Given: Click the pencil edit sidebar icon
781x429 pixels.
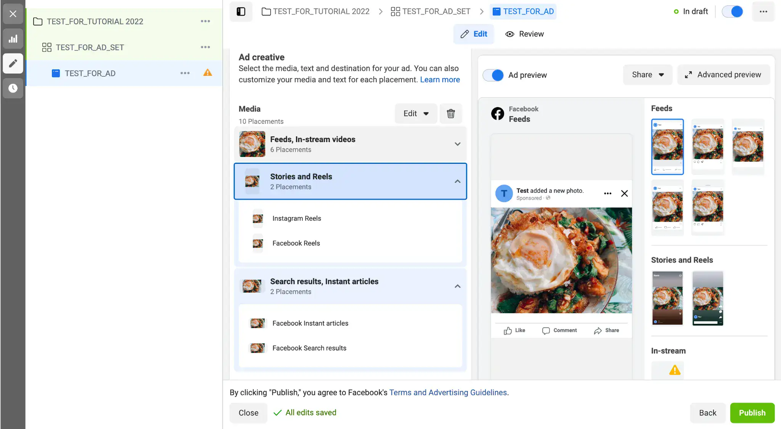Looking at the screenshot, I should click(13, 63).
